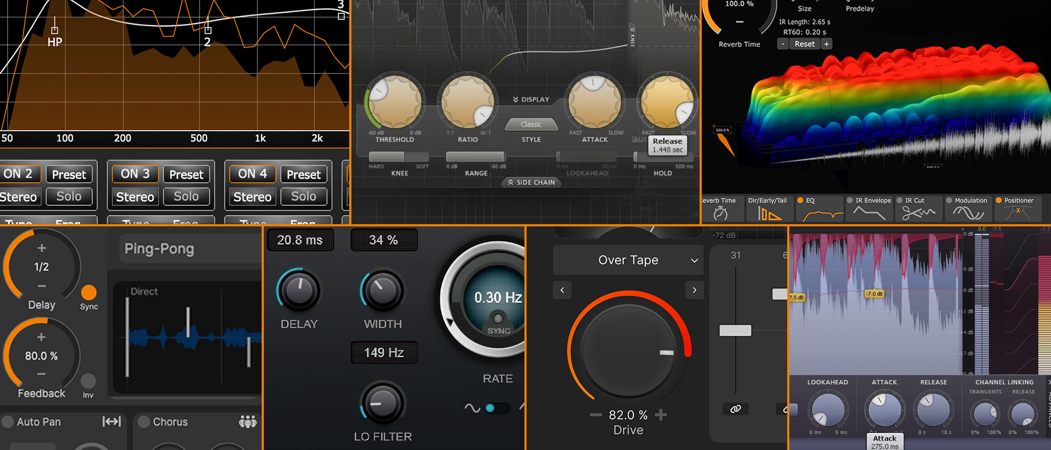Enable the Inv toggle beside Feedback

(88, 381)
